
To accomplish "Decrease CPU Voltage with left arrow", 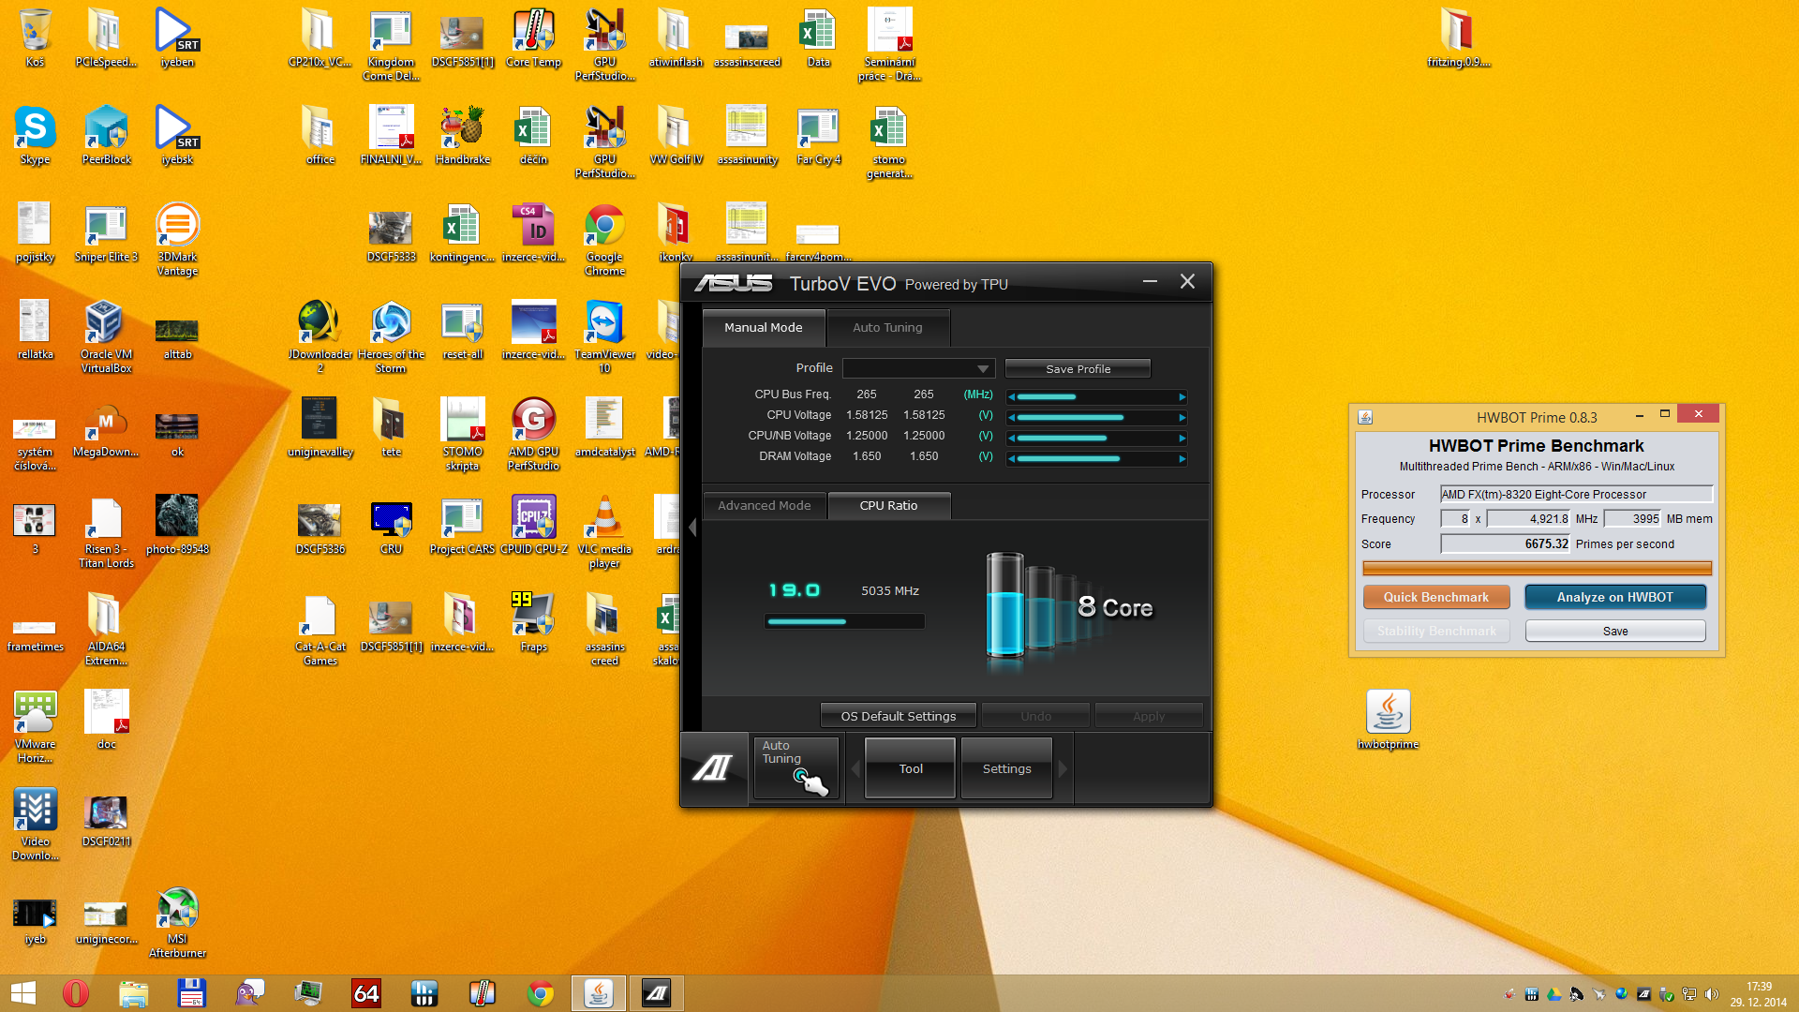I will (1012, 418).
